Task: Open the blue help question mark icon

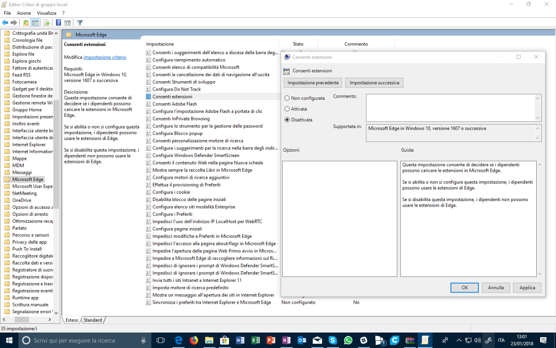Action: tap(59, 23)
